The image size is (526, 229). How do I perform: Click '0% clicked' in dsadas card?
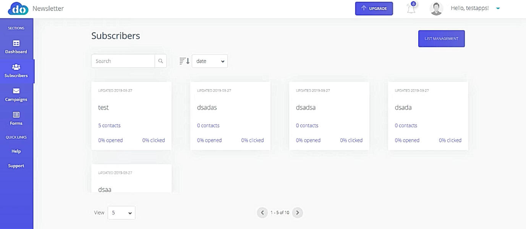coord(252,140)
